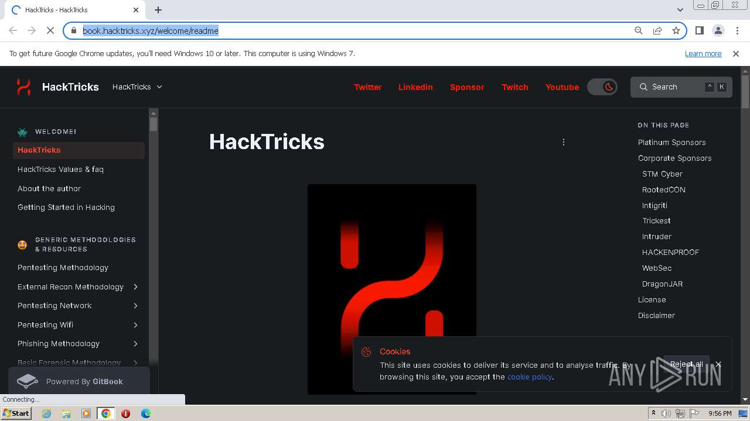Jump to Platinum Sponsors section

click(x=671, y=143)
